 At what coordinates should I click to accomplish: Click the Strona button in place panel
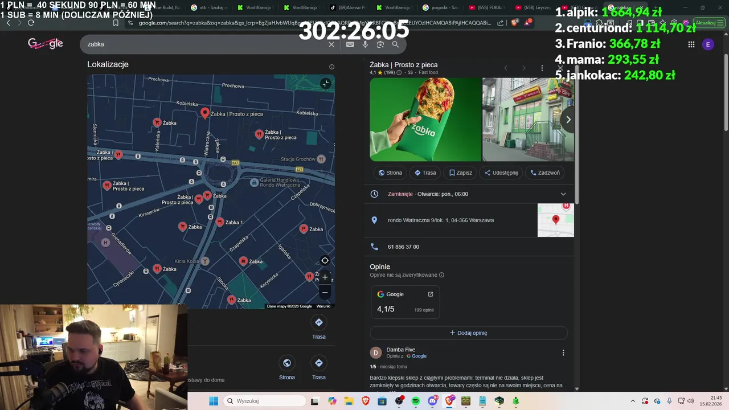(390, 173)
